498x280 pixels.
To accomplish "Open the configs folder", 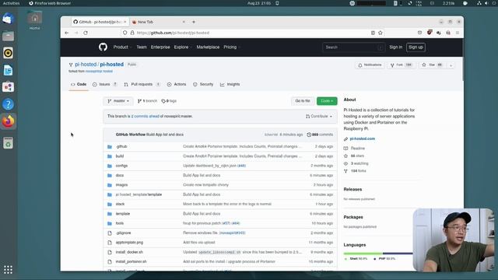I will (x=121, y=166).
